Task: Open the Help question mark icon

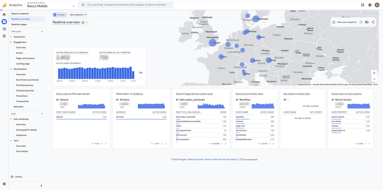Action: point(370,5)
